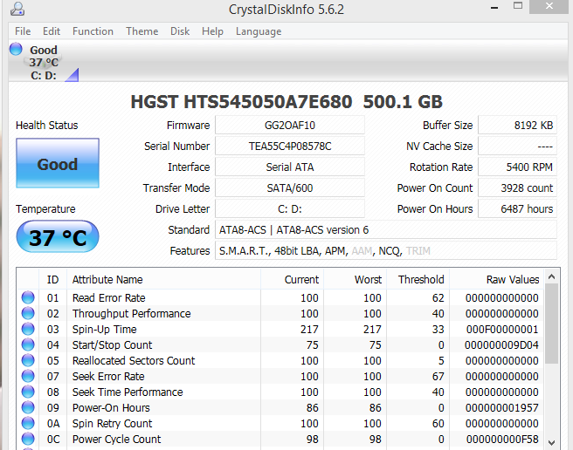Click the Current column header
The height and width of the screenshot is (450, 573).
click(293, 280)
